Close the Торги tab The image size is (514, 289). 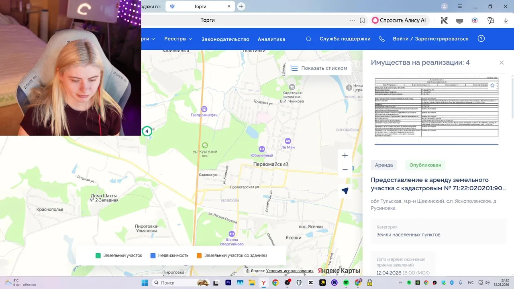pos(229,6)
